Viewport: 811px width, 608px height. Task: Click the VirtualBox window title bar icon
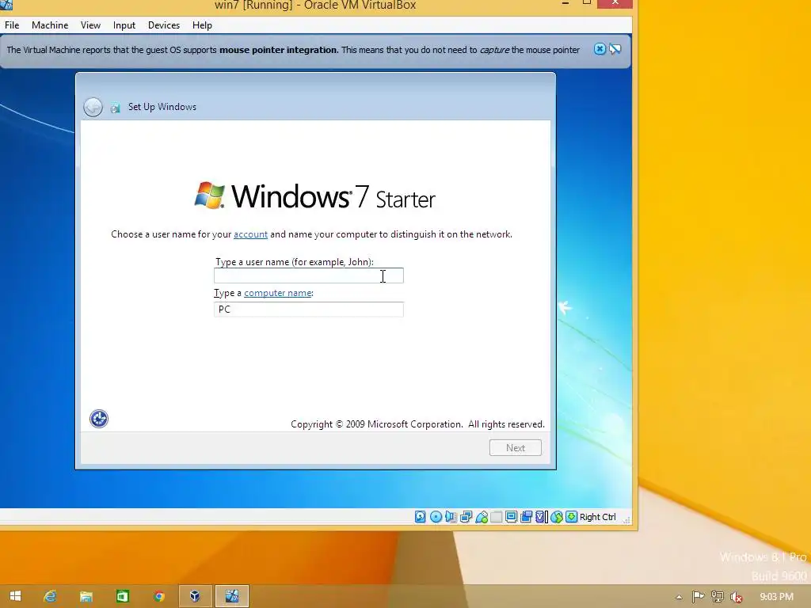(x=6, y=5)
